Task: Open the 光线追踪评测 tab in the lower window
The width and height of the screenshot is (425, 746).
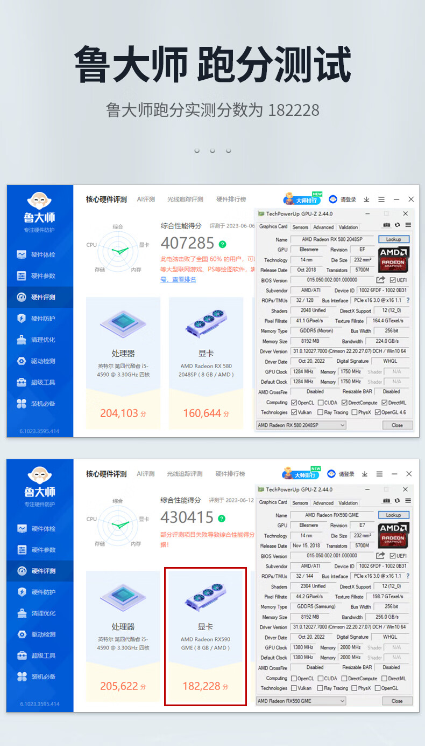Action: coord(185,474)
